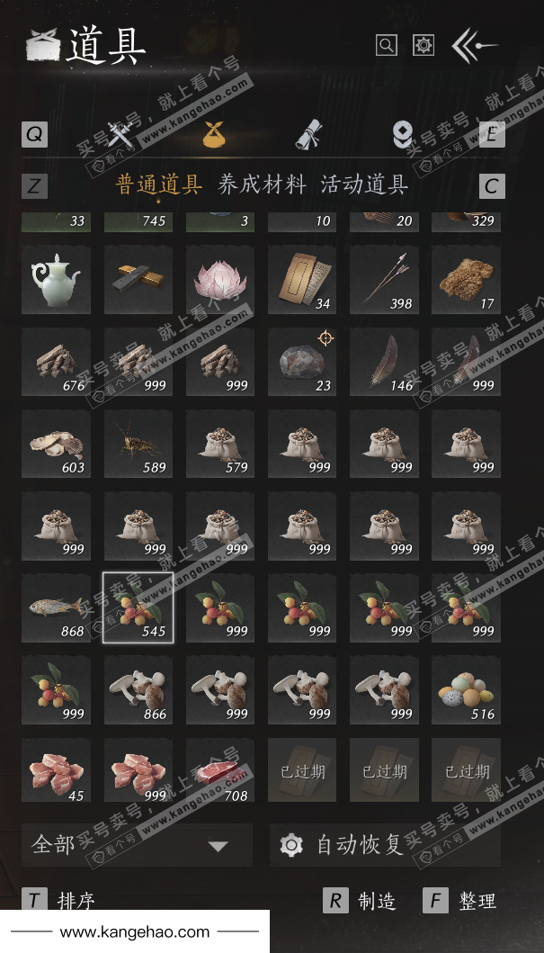Open the coins currency category icon
The width and height of the screenshot is (544, 953).
pyautogui.click(x=402, y=134)
